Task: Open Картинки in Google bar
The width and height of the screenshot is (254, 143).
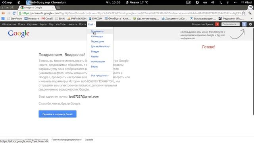Action: pos(32,24)
